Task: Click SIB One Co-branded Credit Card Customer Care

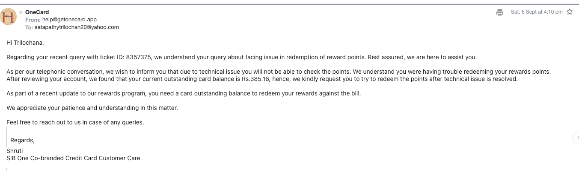Action: click(x=73, y=158)
